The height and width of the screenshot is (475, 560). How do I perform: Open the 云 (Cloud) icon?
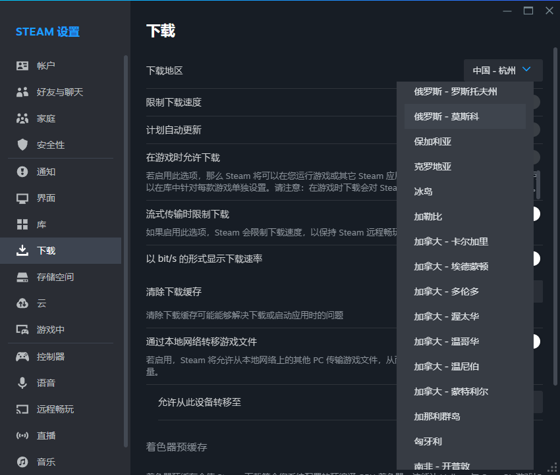click(22, 303)
